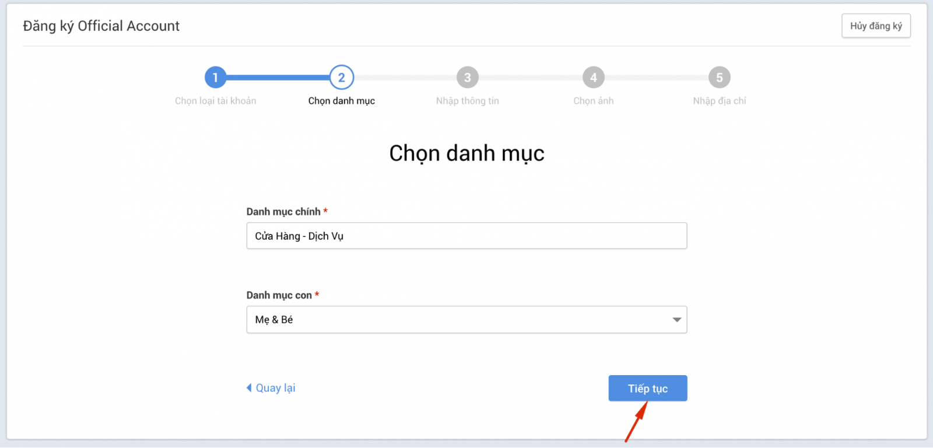Image resolution: width=933 pixels, height=448 pixels.
Task: Click the Đăng ký Official Account title
Action: coord(101,26)
